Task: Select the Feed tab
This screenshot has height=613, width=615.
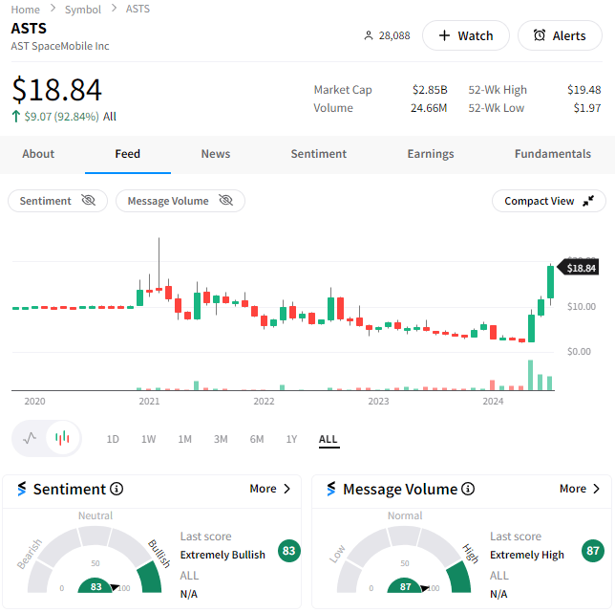Action: click(x=127, y=154)
